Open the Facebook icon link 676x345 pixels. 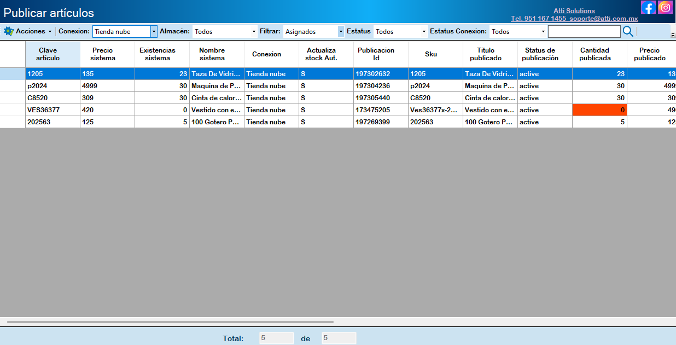(648, 8)
